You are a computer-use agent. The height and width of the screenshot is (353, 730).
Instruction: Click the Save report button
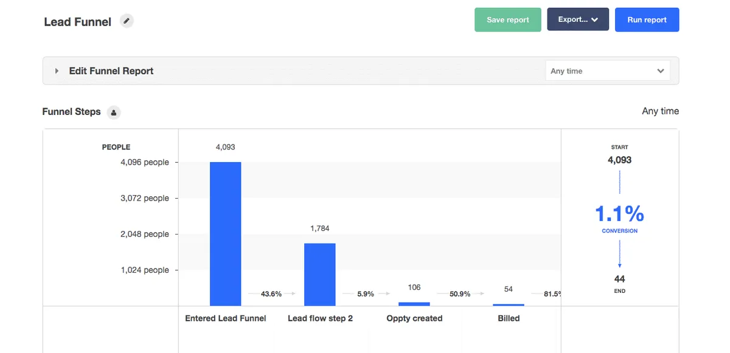click(x=507, y=19)
